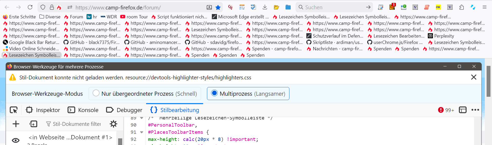Collapse the code fold arrow at line 91

(x=141, y=132)
